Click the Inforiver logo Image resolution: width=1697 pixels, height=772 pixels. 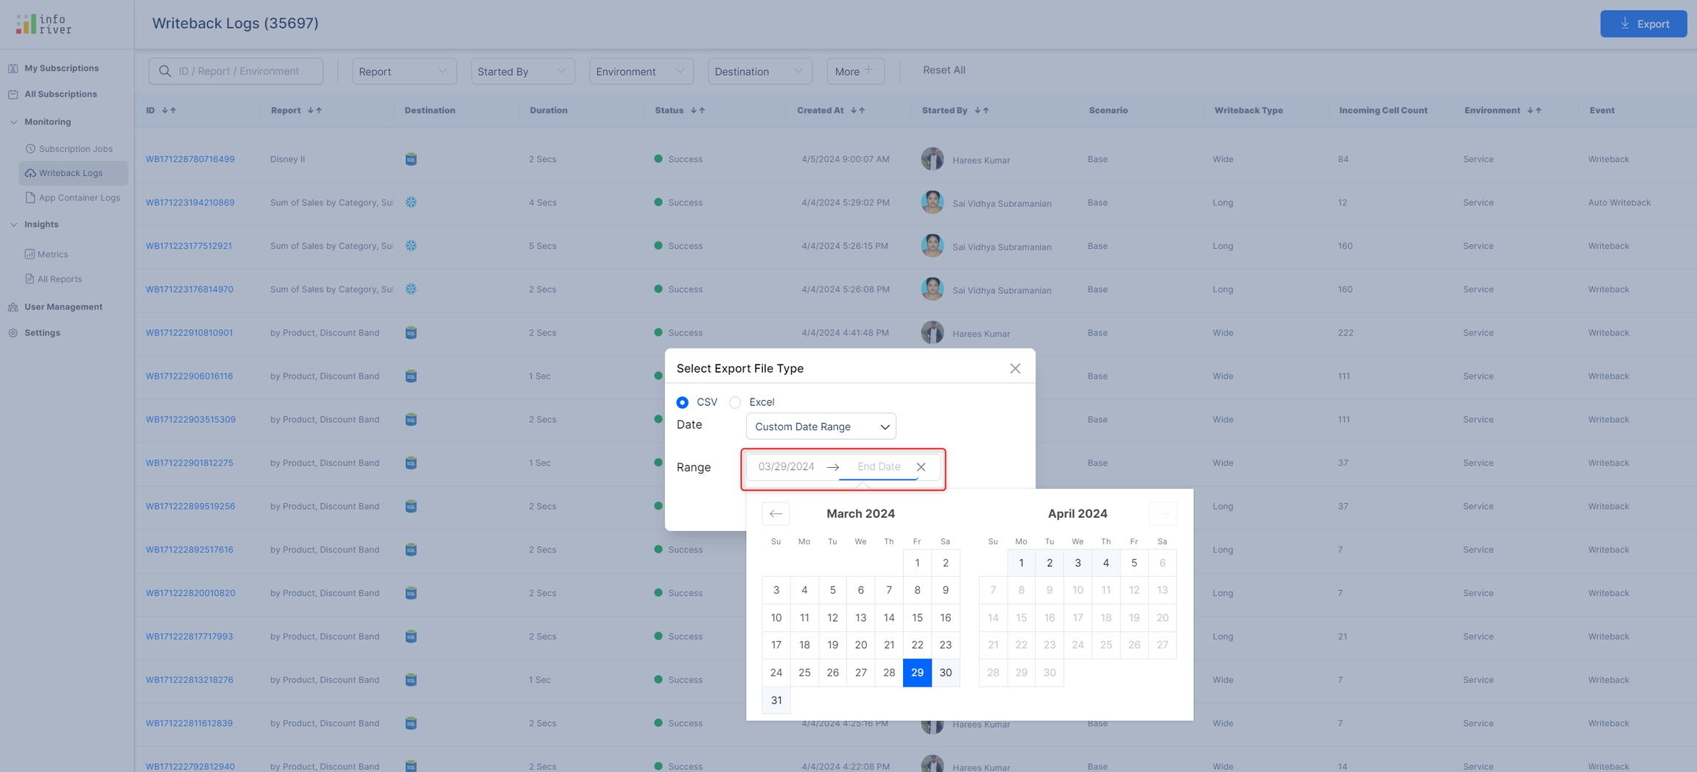pos(44,24)
